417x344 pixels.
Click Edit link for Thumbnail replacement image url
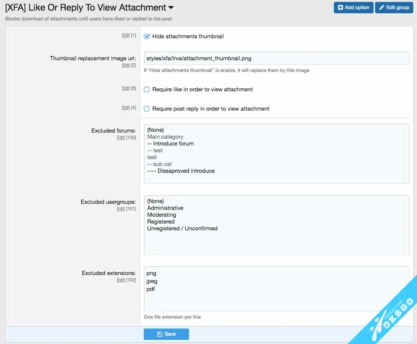pos(126,66)
